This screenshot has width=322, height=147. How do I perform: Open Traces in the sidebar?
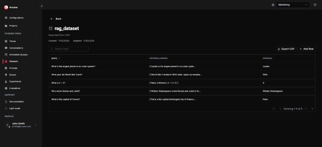point(13,41)
